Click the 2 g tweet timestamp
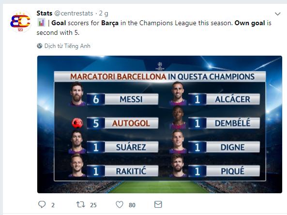 click(x=104, y=13)
